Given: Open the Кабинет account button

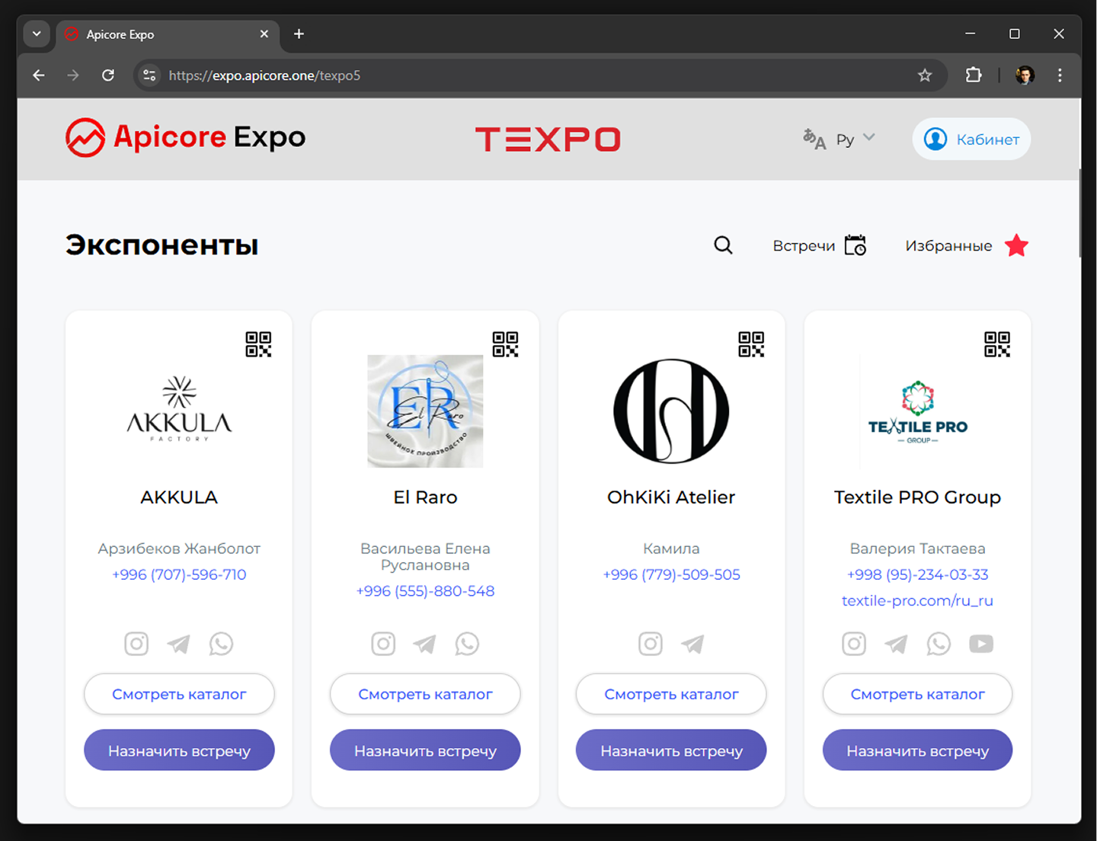Looking at the screenshot, I should coord(971,139).
